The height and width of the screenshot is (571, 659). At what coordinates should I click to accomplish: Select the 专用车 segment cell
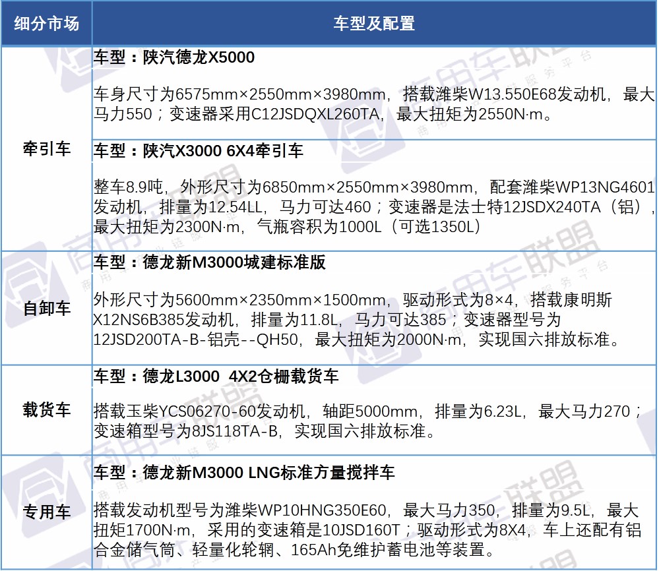(47, 512)
